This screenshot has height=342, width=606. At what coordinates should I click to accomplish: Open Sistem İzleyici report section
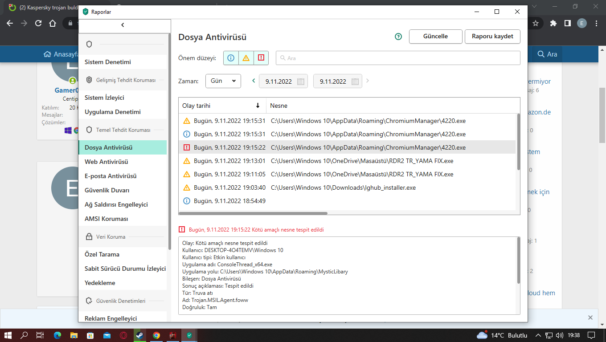tap(123, 98)
